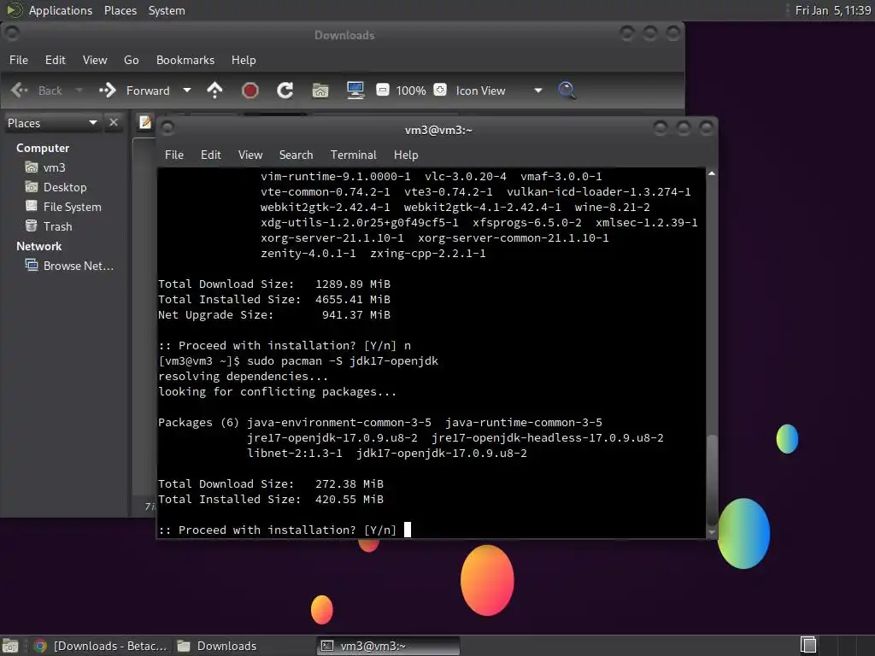
Task: Open the Back history dropdown arrow
Action: (79, 91)
